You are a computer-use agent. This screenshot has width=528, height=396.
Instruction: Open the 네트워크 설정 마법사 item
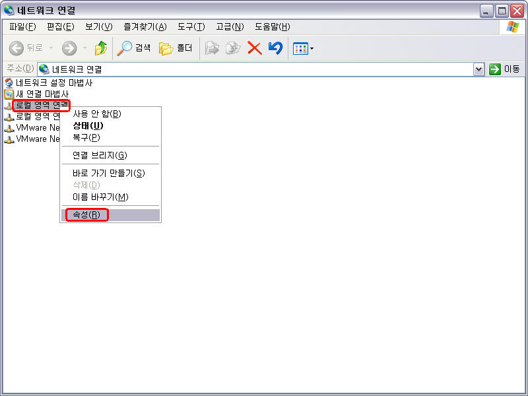point(53,83)
